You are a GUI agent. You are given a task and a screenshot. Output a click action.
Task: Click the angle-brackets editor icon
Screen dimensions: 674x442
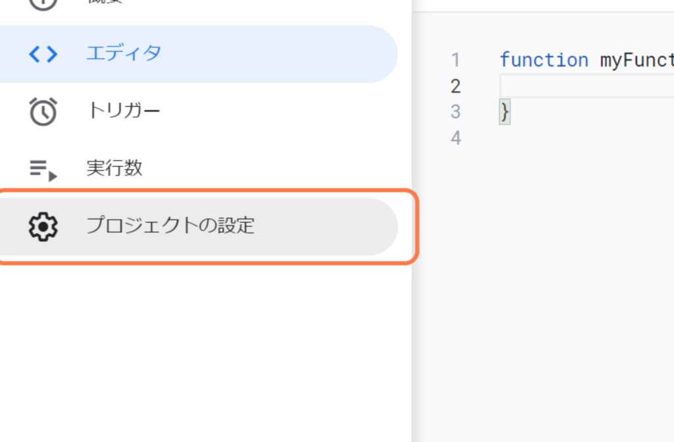point(43,54)
